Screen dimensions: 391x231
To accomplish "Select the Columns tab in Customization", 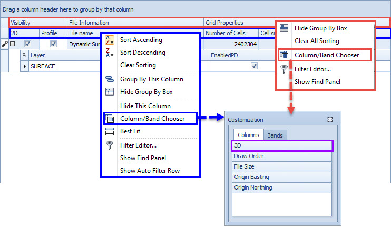I will tap(246, 135).
